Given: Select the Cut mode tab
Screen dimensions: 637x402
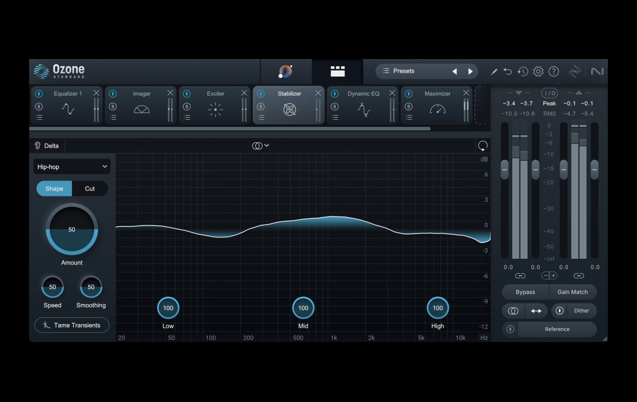Looking at the screenshot, I should pyautogui.click(x=90, y=189).
